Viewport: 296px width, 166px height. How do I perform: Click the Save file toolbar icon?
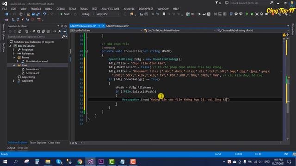[x=33, y=14]
